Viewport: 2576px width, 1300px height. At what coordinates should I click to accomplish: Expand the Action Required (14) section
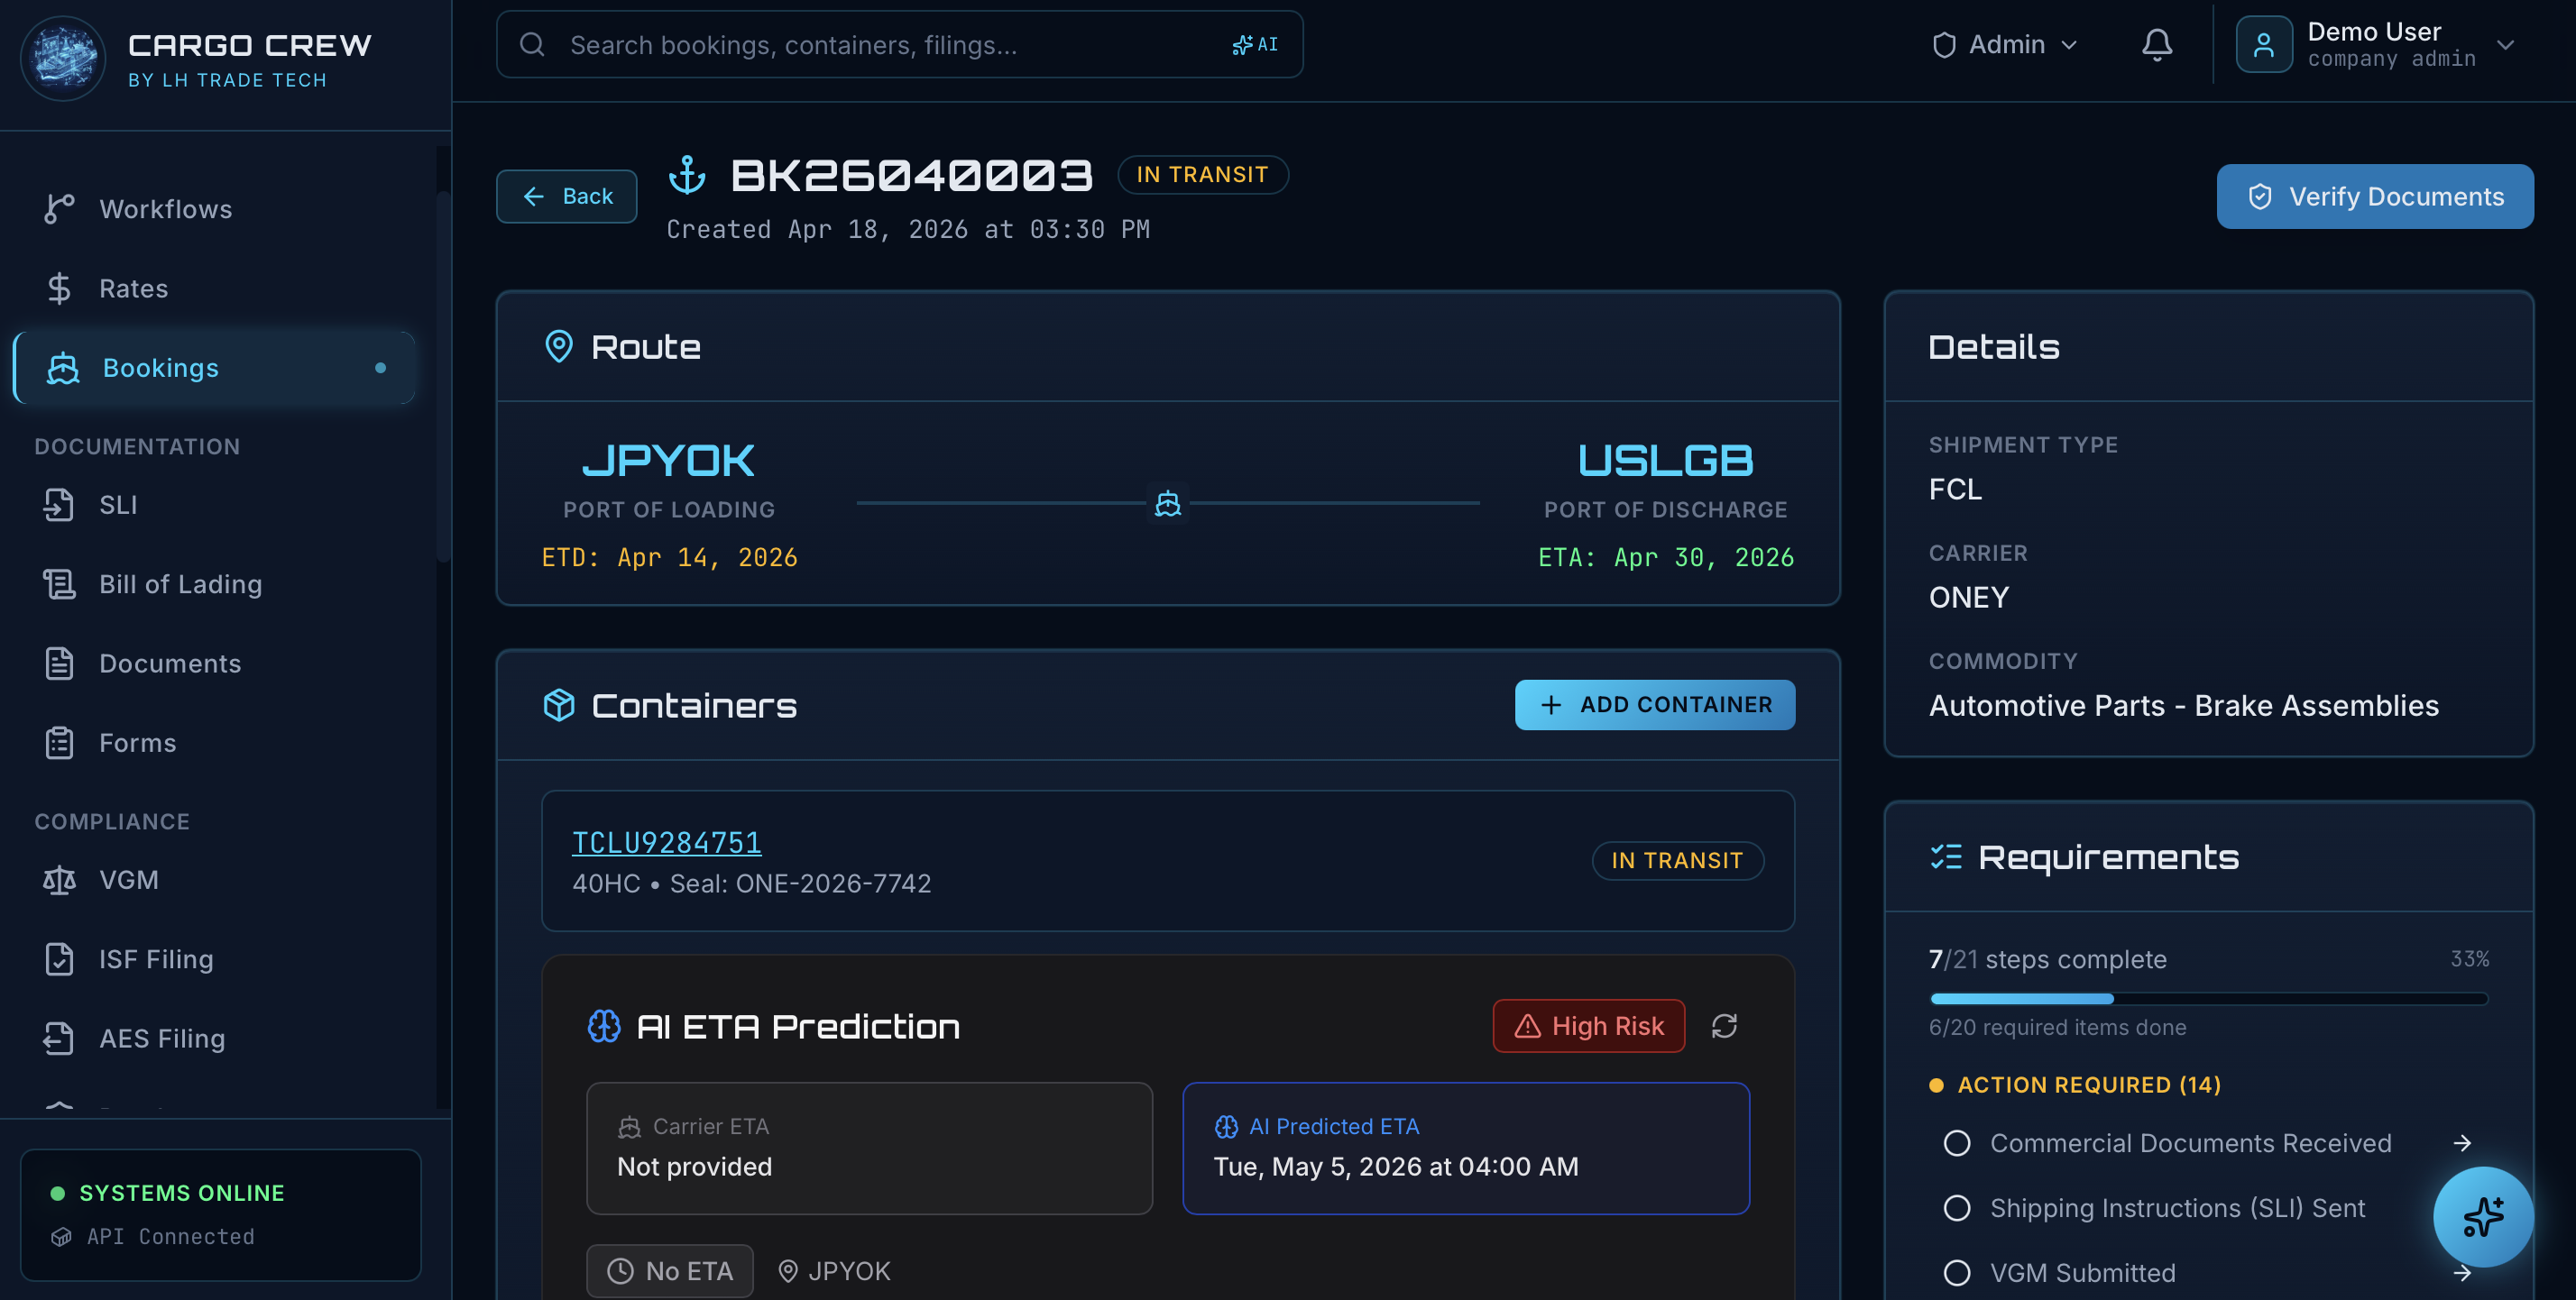coord(2088,1085)
